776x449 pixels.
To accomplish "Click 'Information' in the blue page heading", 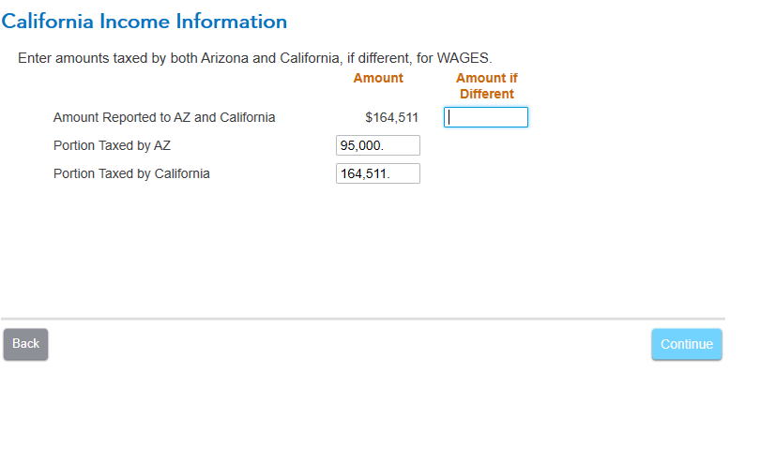I will pos(230,22).
